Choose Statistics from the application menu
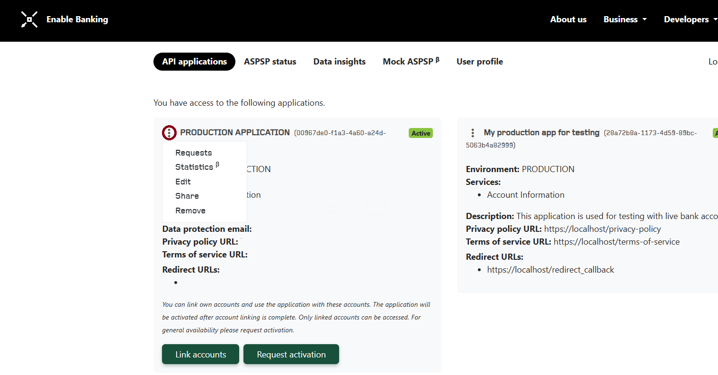Screen dimensions: 718x375 click(x=197, y=167)
